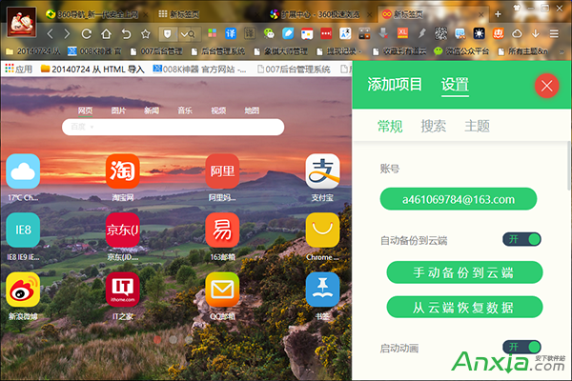Open the browser hamburger main menu
This screenshot has height=381, width=572.
coord(554,33)
